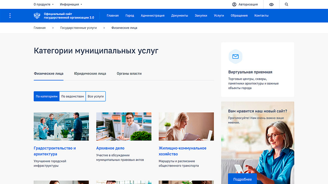
Task: Click the user profile icon near Авторизация
Action: 234,4
